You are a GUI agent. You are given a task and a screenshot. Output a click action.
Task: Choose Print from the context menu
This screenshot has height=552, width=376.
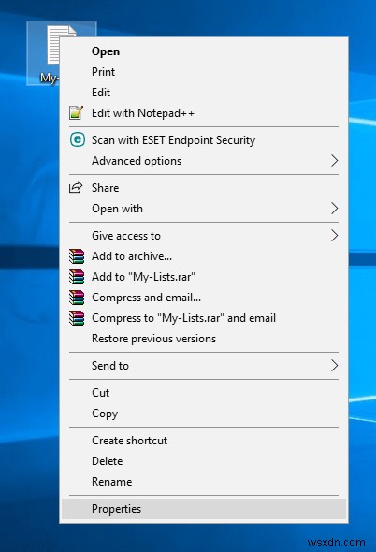point(204,72)
